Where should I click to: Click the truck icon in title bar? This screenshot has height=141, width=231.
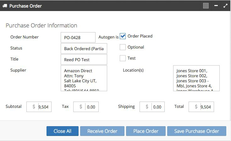[x=5, y=6]
